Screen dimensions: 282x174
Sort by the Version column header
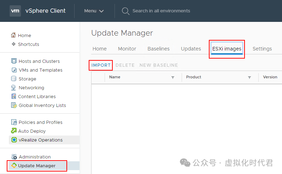[270, 77]
